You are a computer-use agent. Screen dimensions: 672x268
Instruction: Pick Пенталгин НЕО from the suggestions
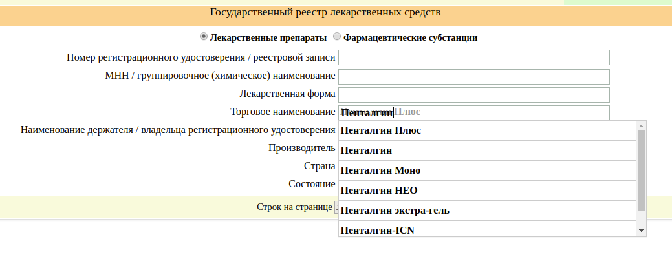pos(487,191)
